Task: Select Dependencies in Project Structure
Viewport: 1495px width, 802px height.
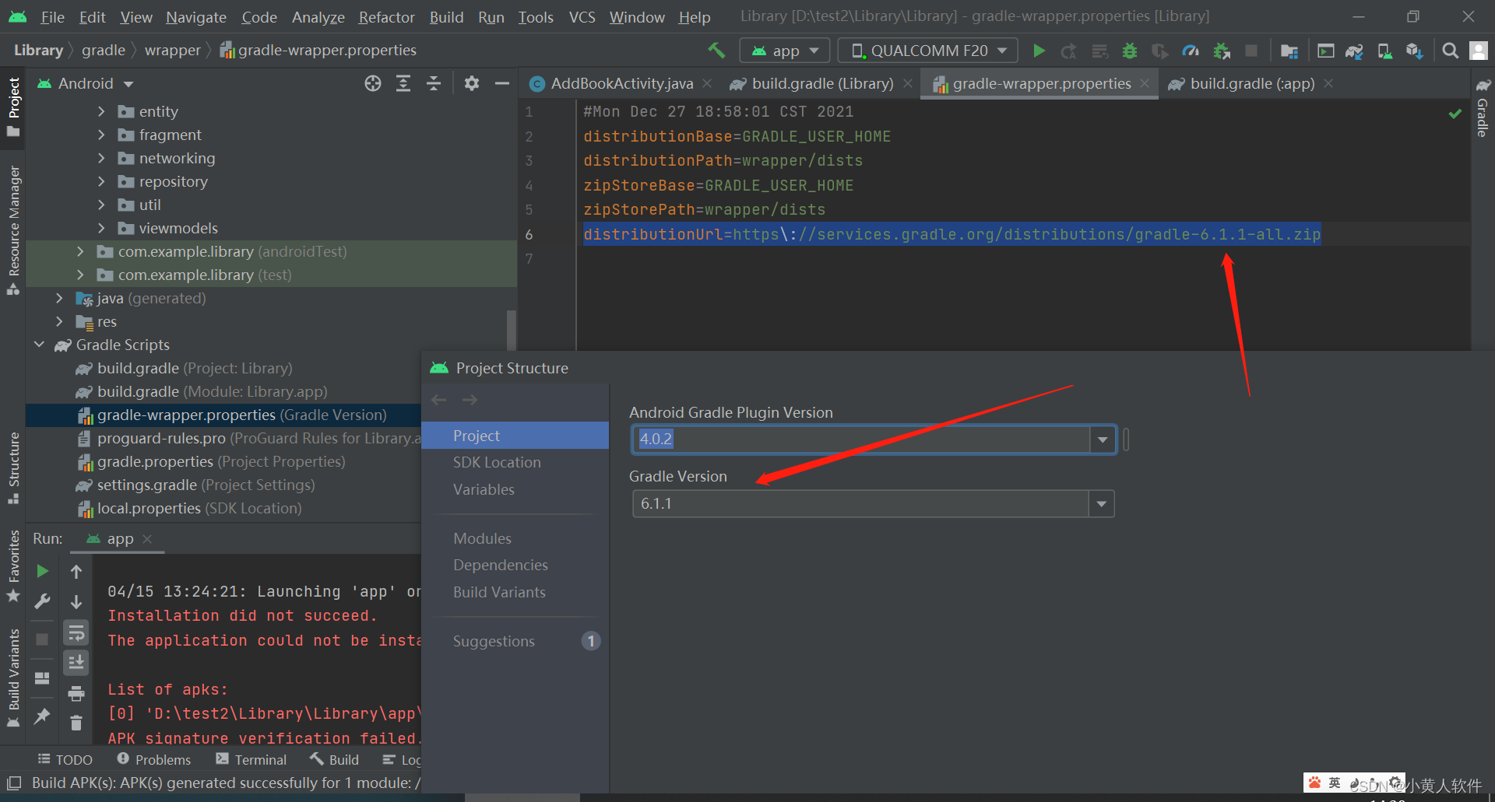Action: click(501, 565)
